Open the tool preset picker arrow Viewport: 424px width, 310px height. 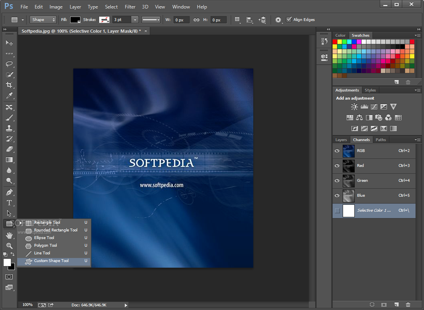[23, 20]
